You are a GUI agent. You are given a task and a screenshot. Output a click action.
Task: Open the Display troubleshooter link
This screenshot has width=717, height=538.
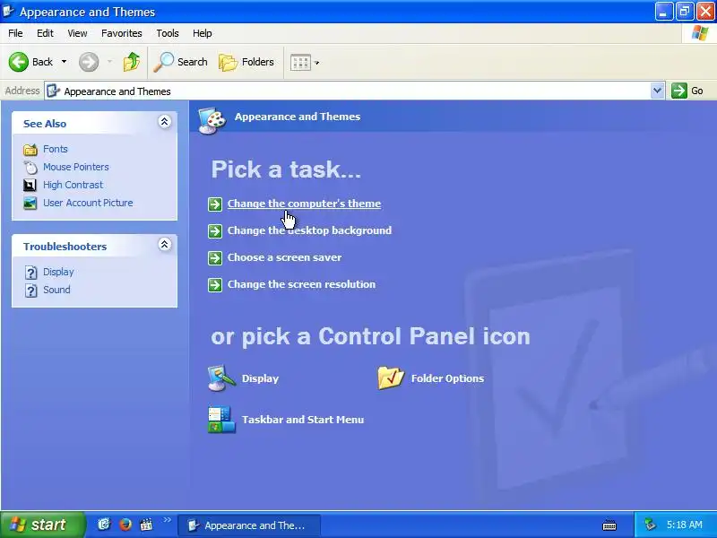(58, 272)
